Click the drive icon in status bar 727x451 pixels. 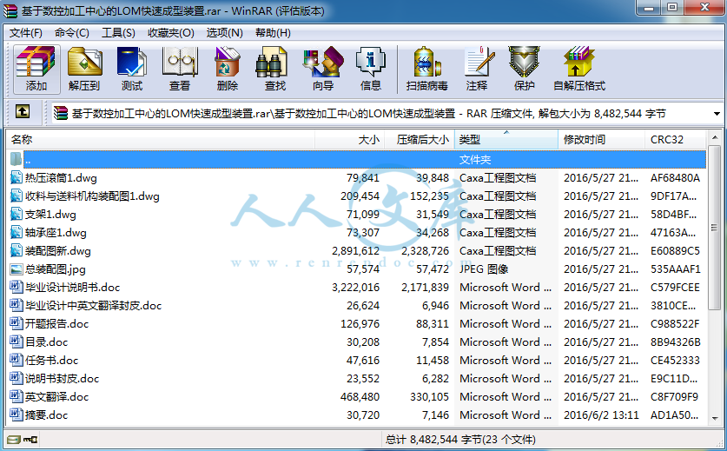pos(13,439)
